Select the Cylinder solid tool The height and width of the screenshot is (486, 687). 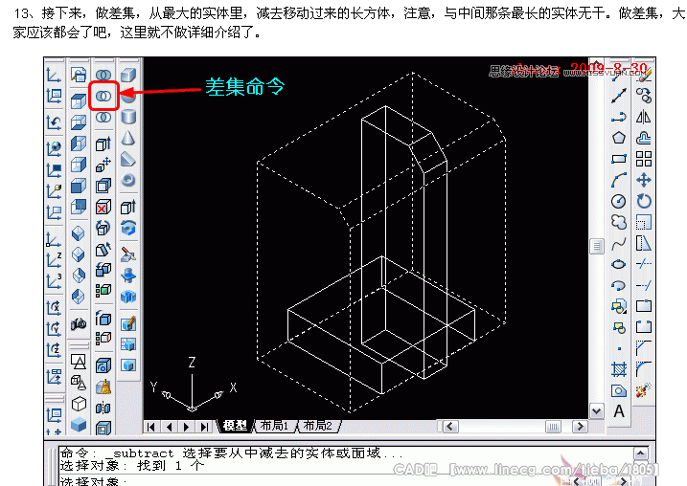[x=128, y=117]
